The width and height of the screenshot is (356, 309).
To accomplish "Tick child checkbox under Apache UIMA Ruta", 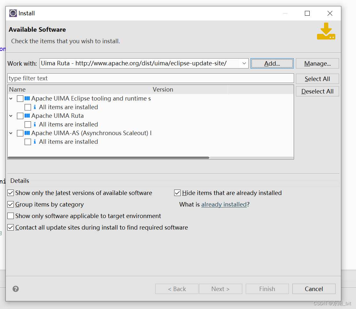I will 28,125.
